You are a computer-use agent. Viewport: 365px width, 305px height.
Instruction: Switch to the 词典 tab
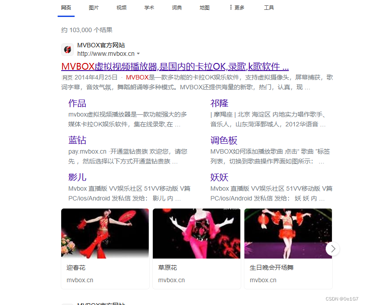pyautogui.click(x=177, y=8)
